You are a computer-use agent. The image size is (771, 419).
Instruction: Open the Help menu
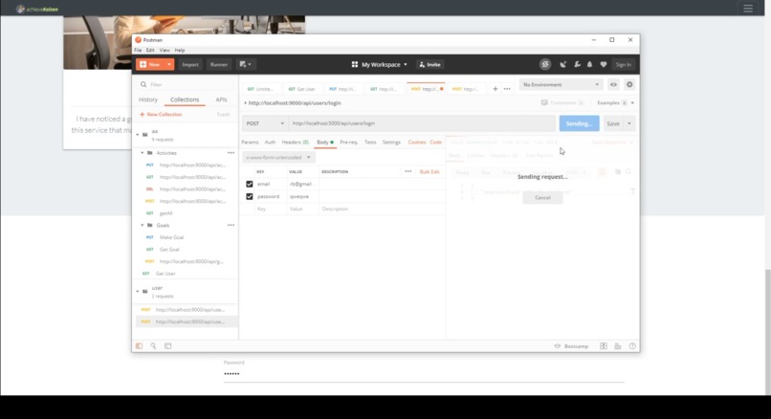(180, 50)
